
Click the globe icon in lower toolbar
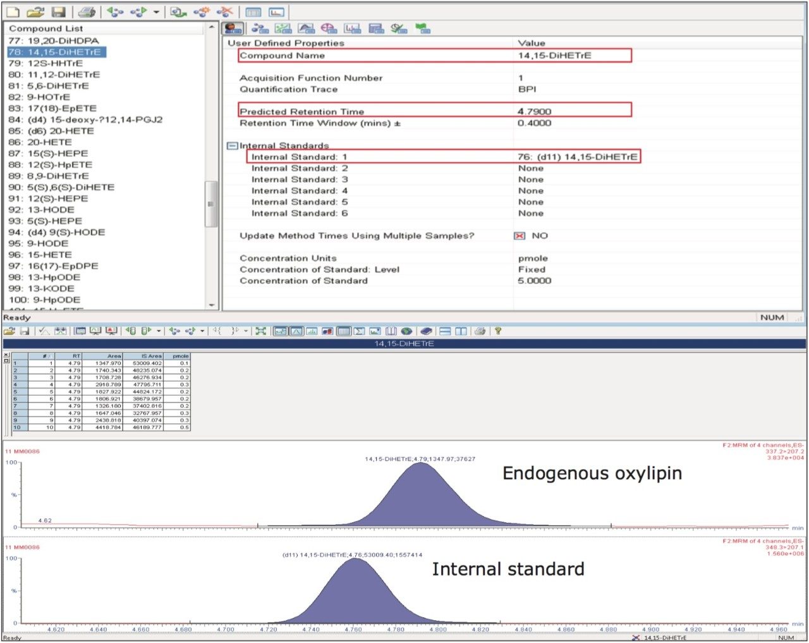coord(406,331)
